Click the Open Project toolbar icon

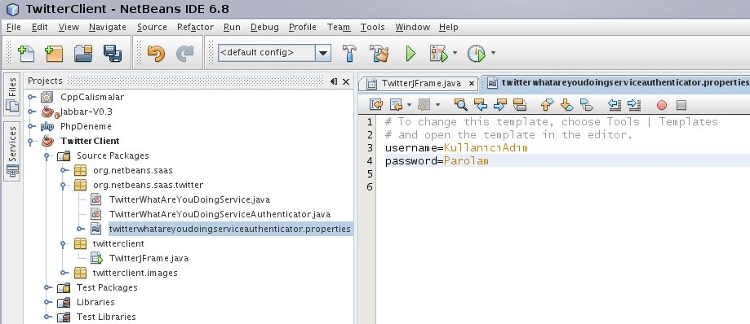tap(83, 53)
